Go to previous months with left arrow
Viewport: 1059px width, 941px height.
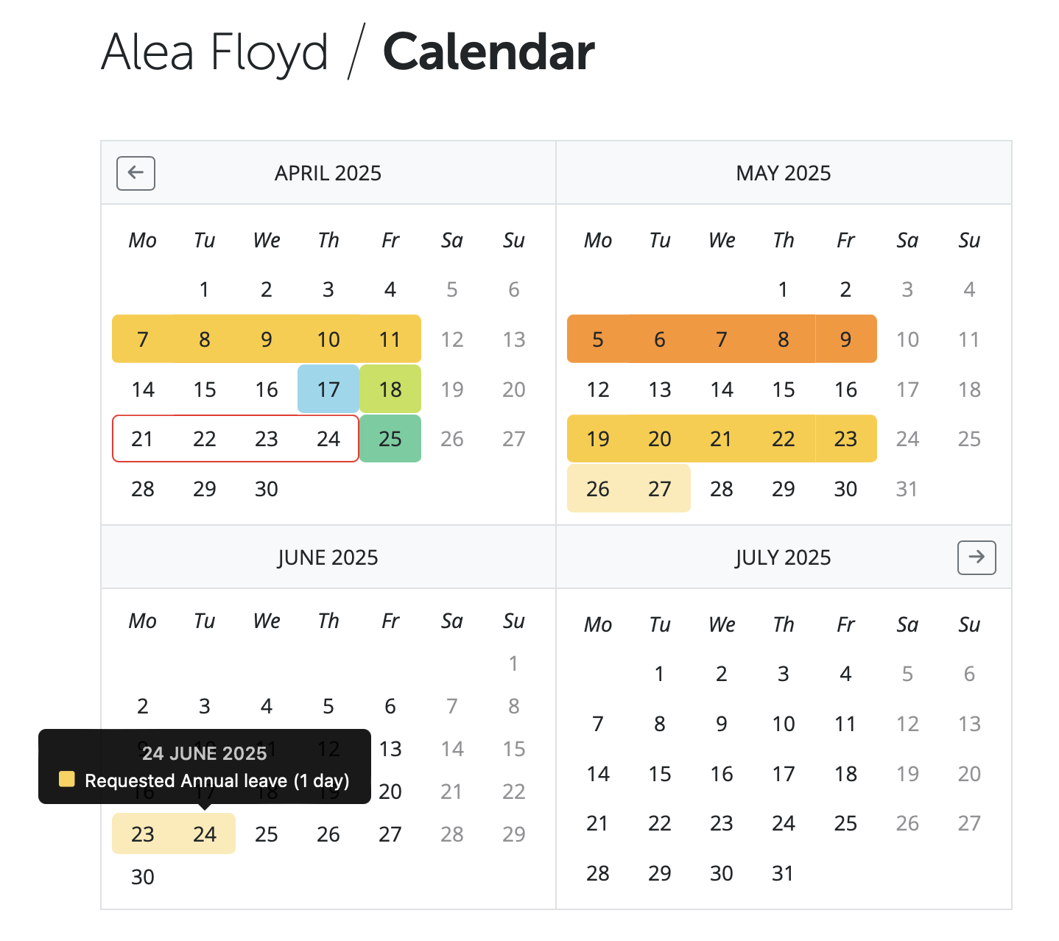tap(136, 173)
